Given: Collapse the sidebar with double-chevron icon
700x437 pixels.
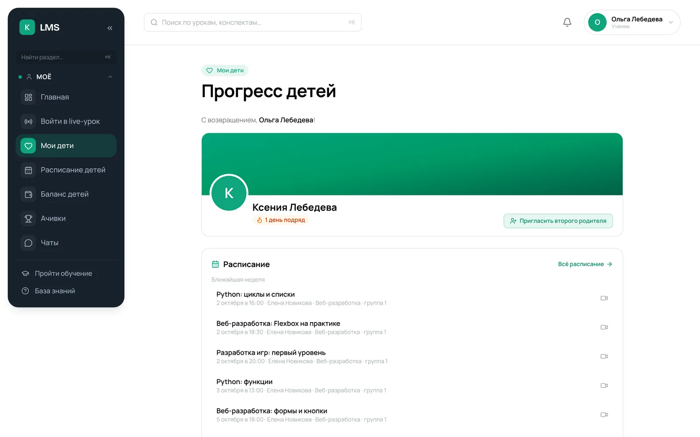Looking at the screenshot, I should [x=110, y=28].
